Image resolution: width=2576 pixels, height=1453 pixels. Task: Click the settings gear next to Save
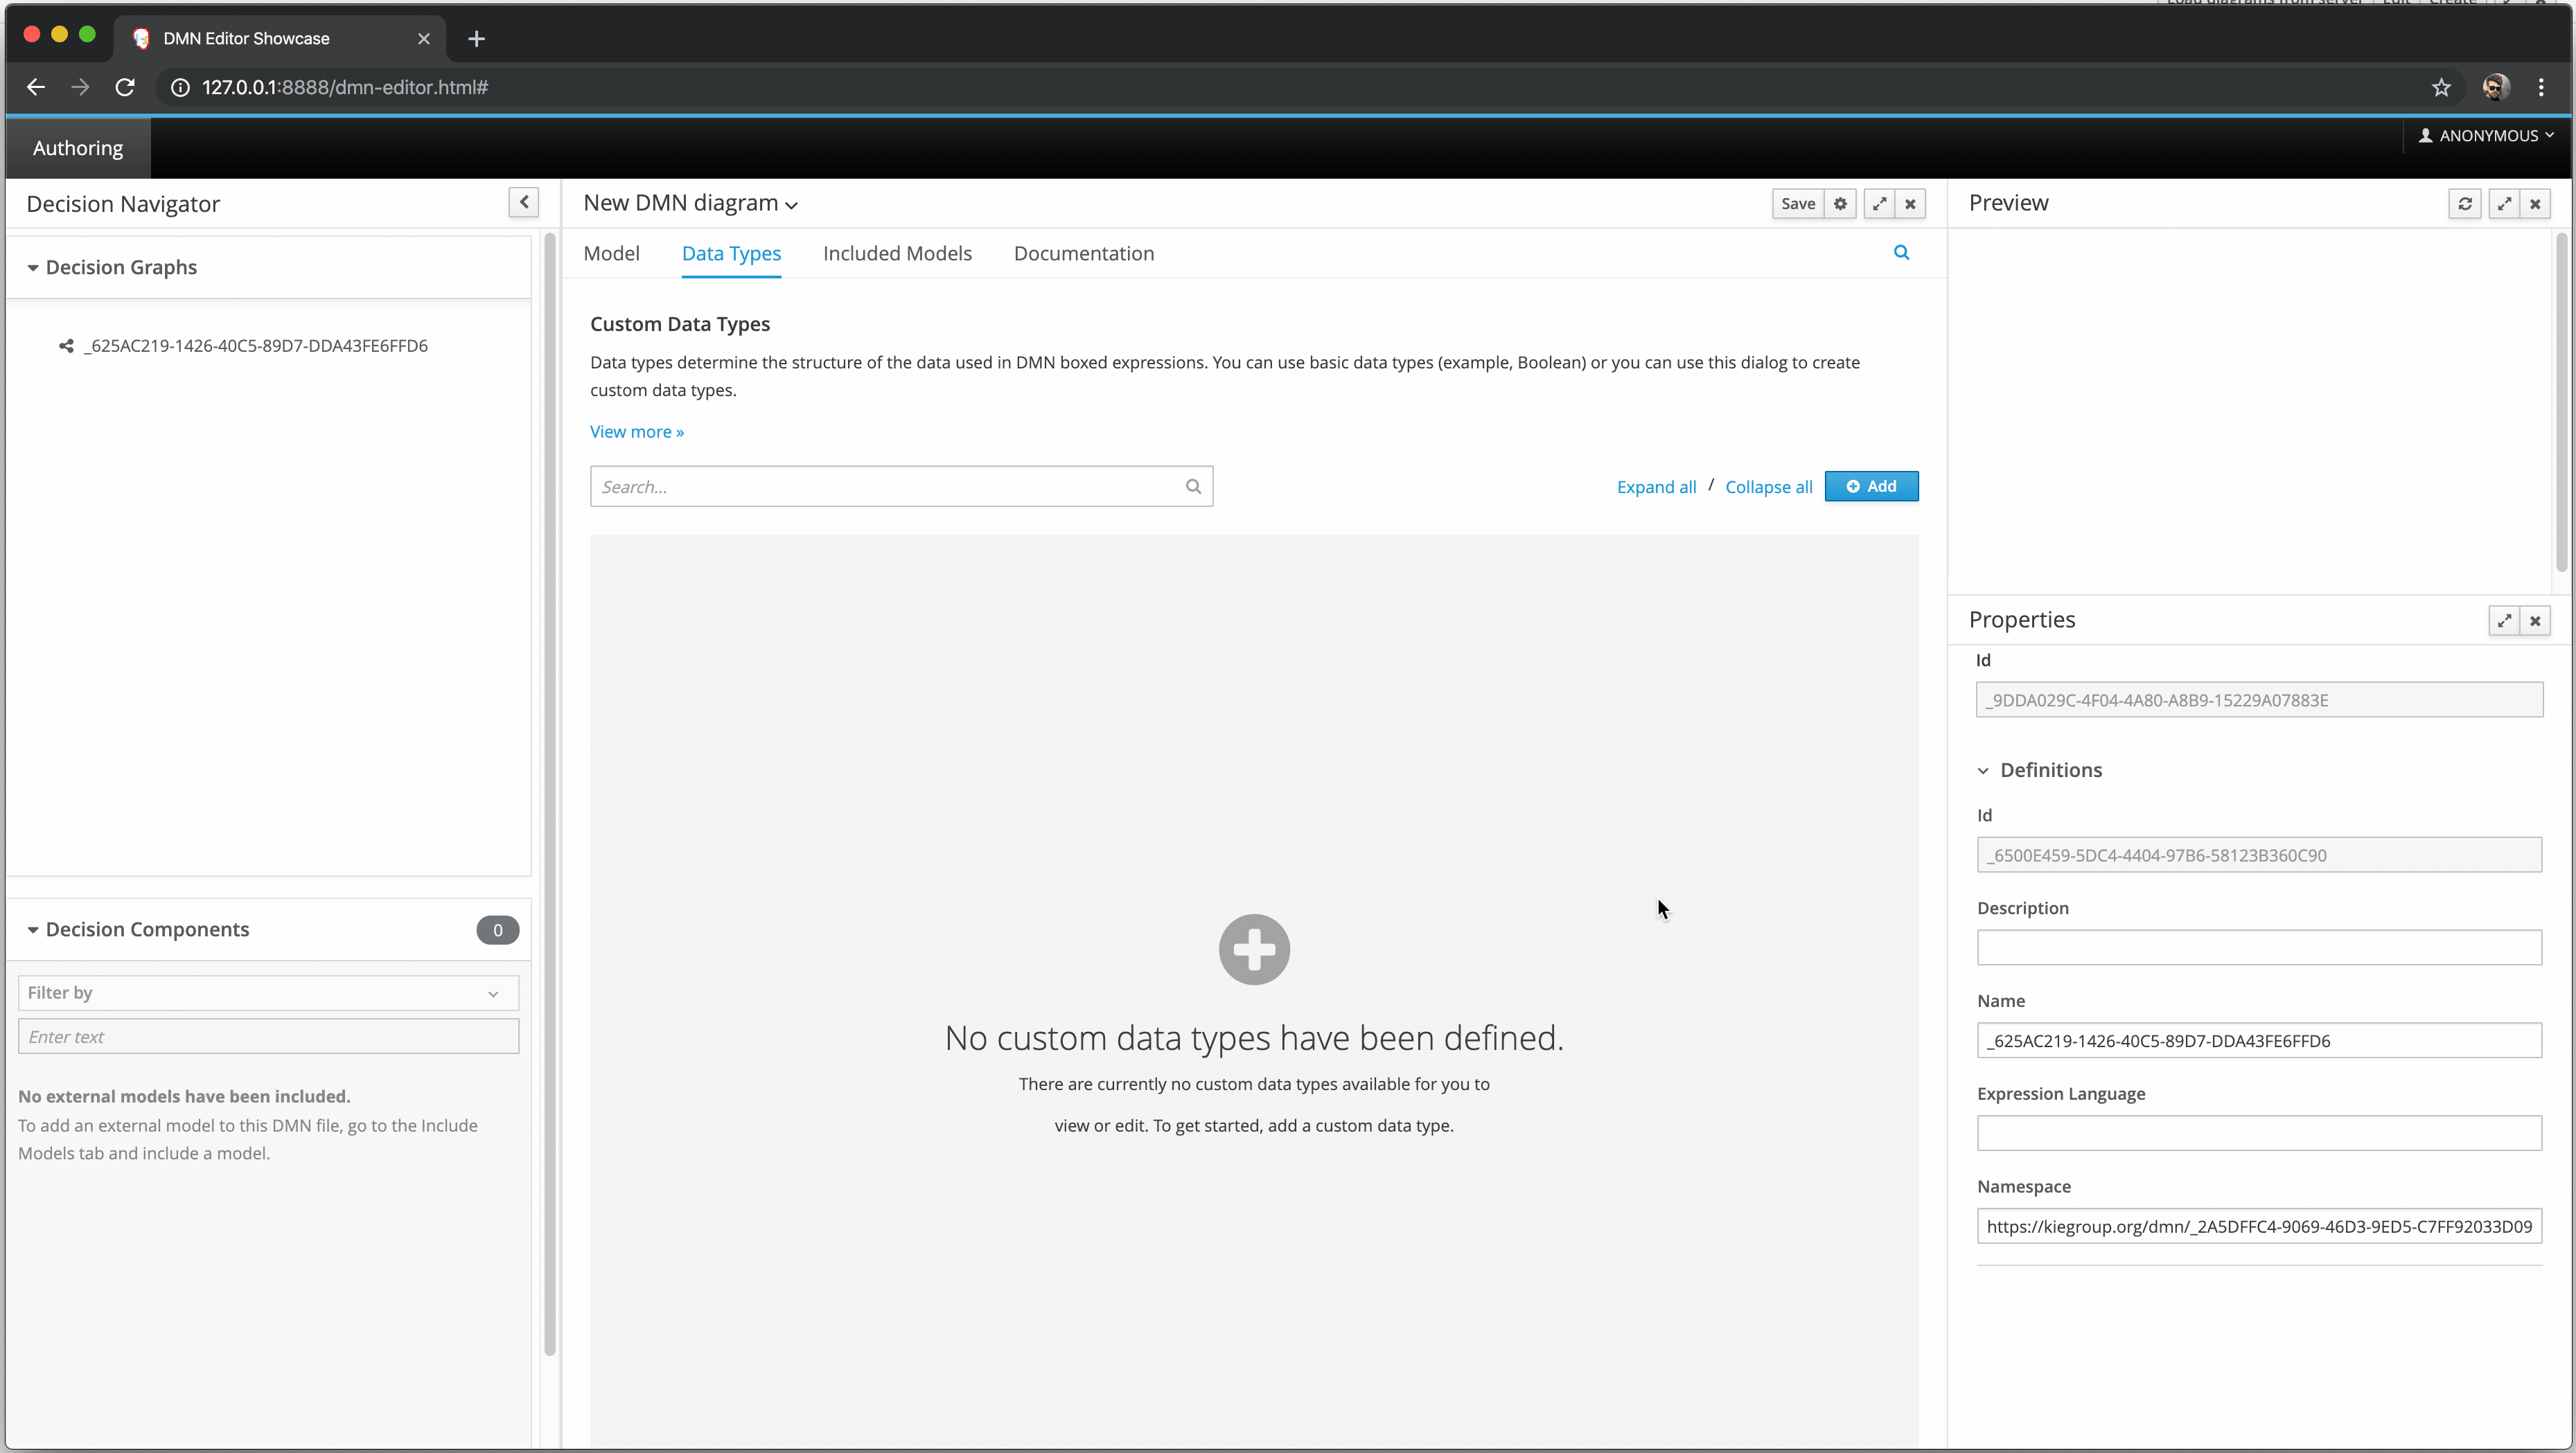click(1840, 204)
